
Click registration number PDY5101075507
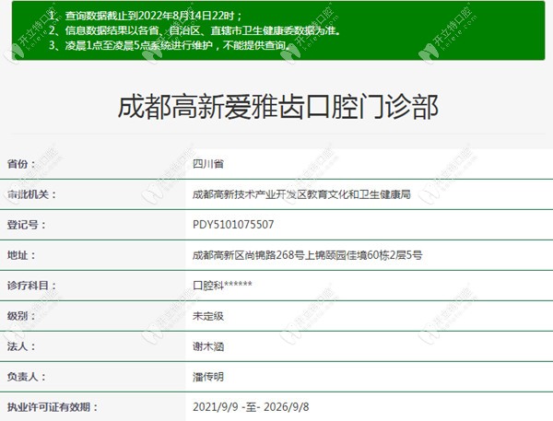233,225
